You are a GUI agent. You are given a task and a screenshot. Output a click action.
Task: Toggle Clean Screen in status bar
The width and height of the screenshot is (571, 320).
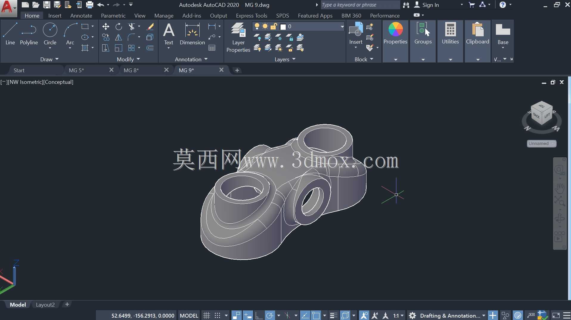point(556,316)
